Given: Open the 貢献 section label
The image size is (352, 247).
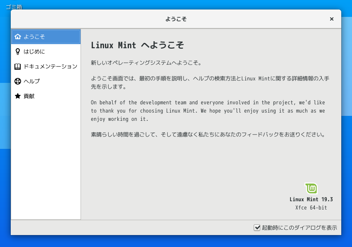Looking at the screenshot, I should (29, 96).
